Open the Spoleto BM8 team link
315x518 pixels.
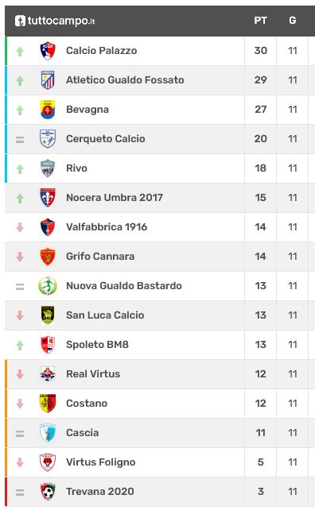97,345
